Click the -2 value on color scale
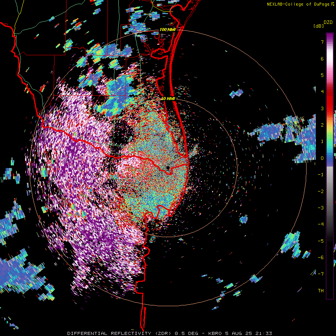336x336 pixels. [x=321, y=191]
